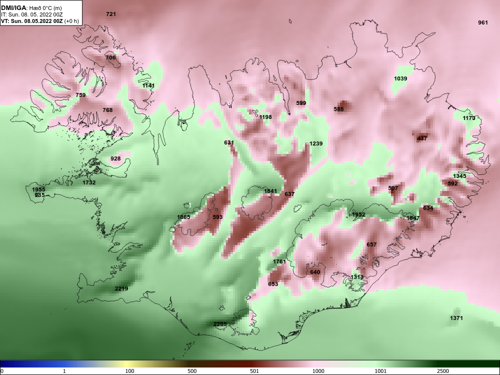Select the IT: Sun. 08. 05. 2022 00Z line
This screenshot has width=500, height=375.
(31, 14)
